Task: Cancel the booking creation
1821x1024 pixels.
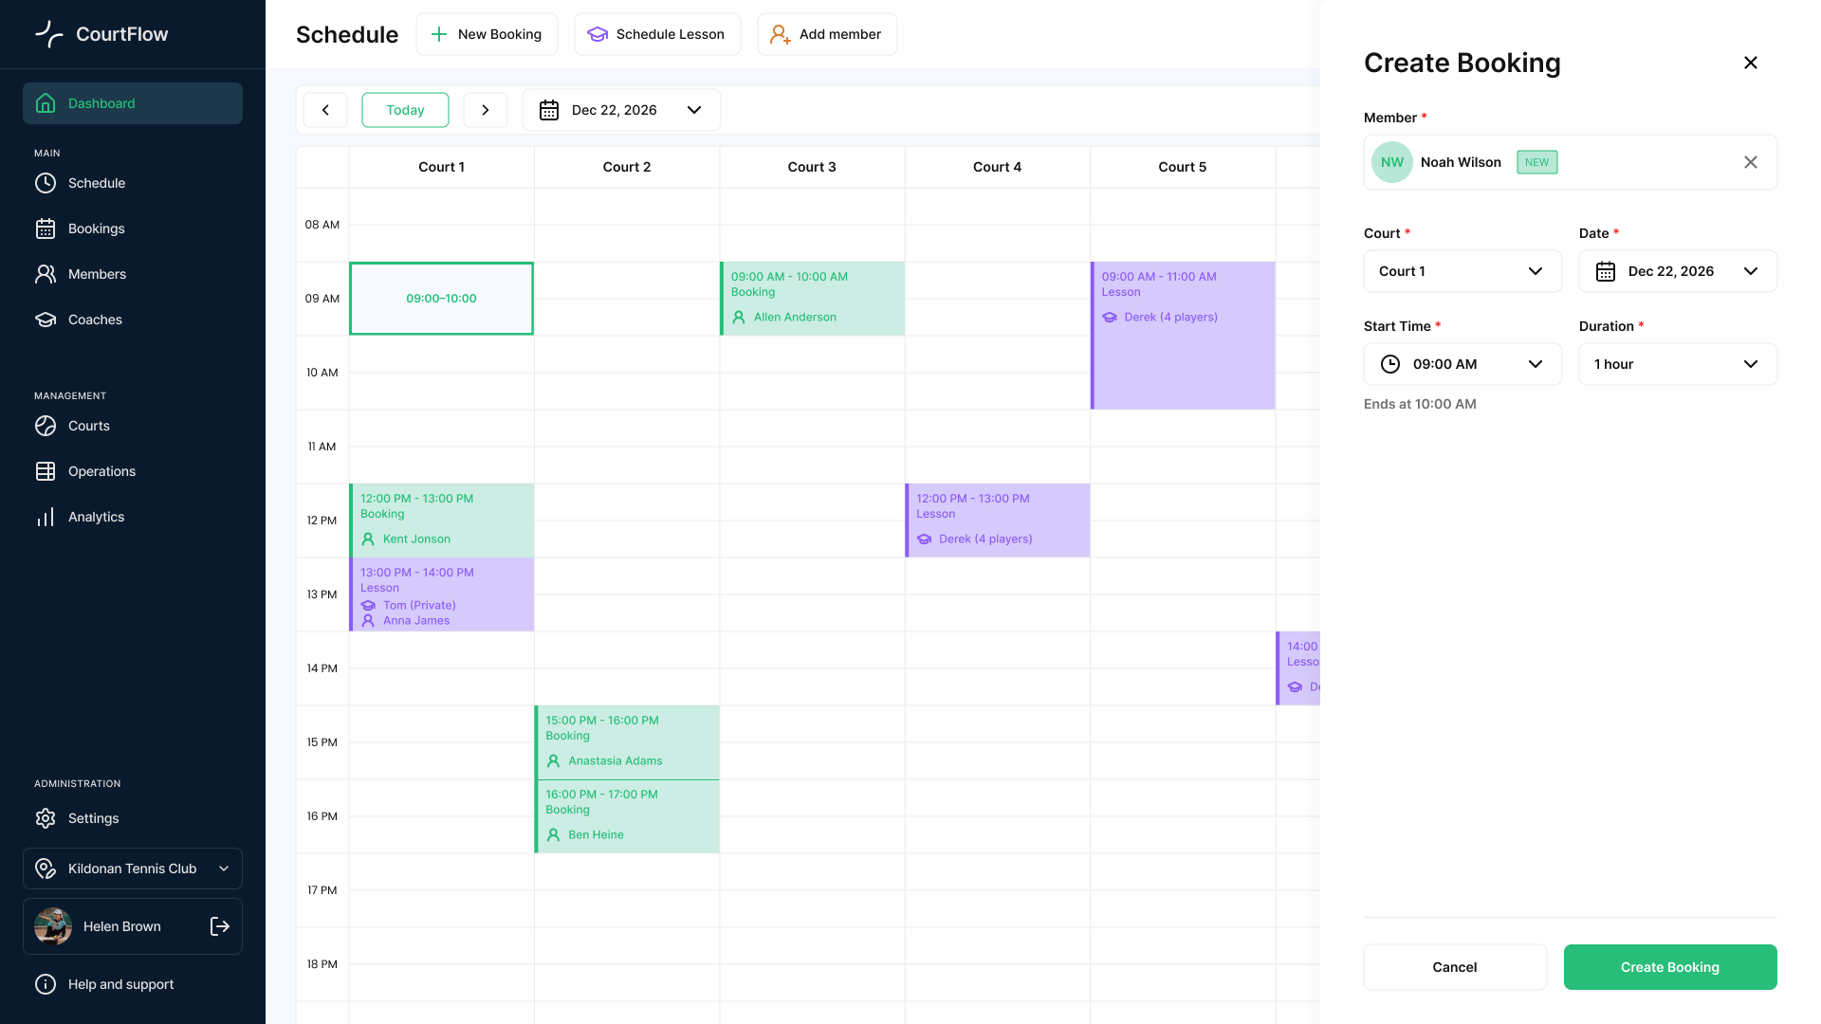Action: pos(1455,967)
